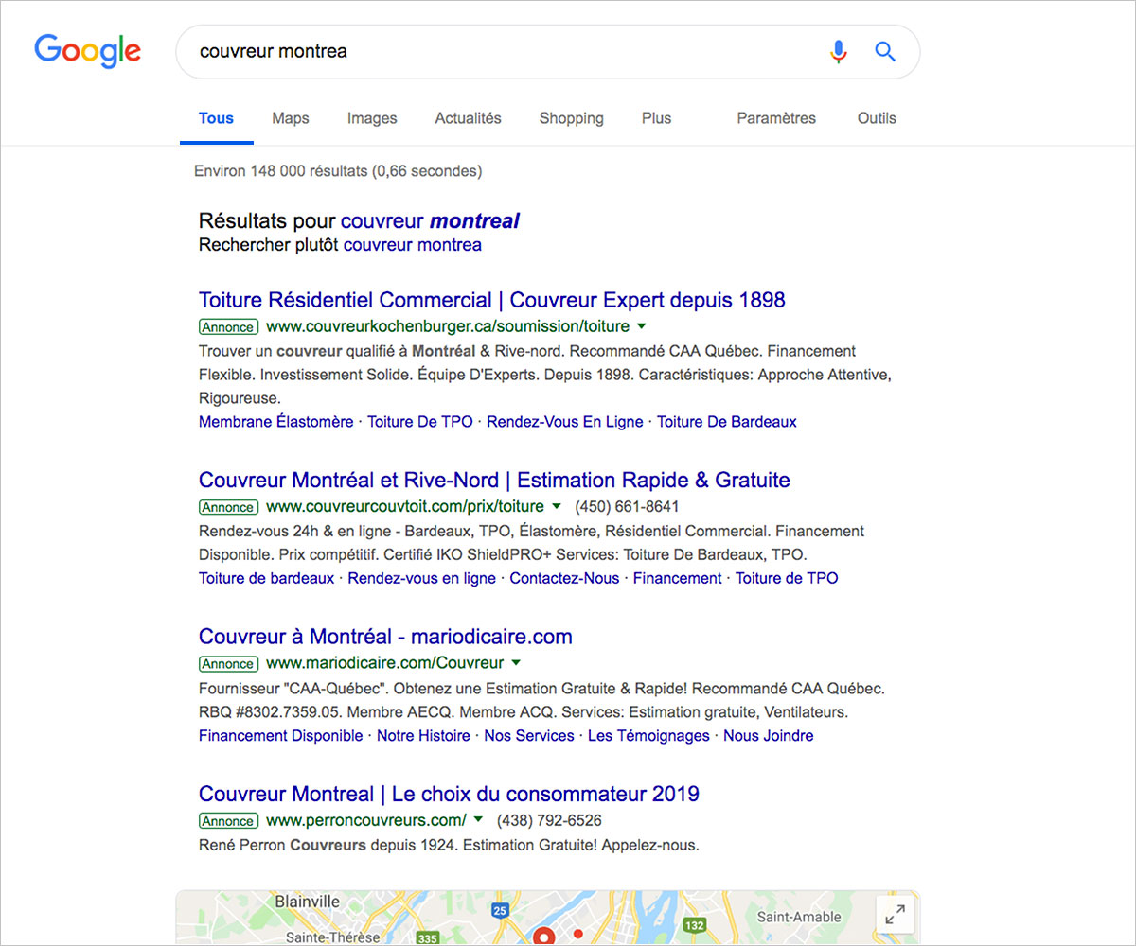Search instead for 'couvreur montrea'

(412, 244)
